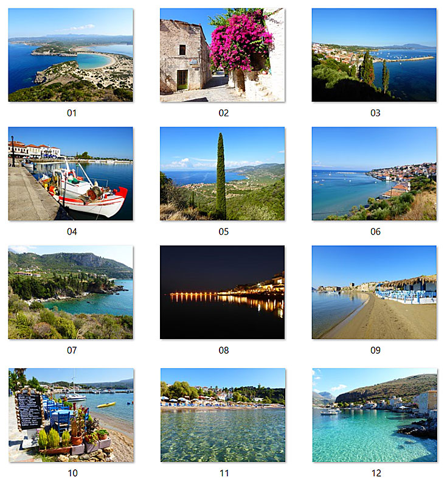Click the file name label 05

click(x=224, y=232)
